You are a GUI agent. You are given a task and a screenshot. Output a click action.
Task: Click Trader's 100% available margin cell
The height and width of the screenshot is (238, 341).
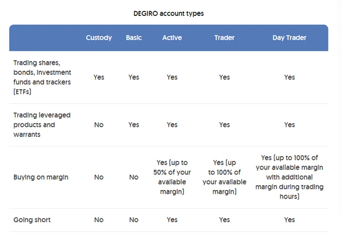(224, 177)
